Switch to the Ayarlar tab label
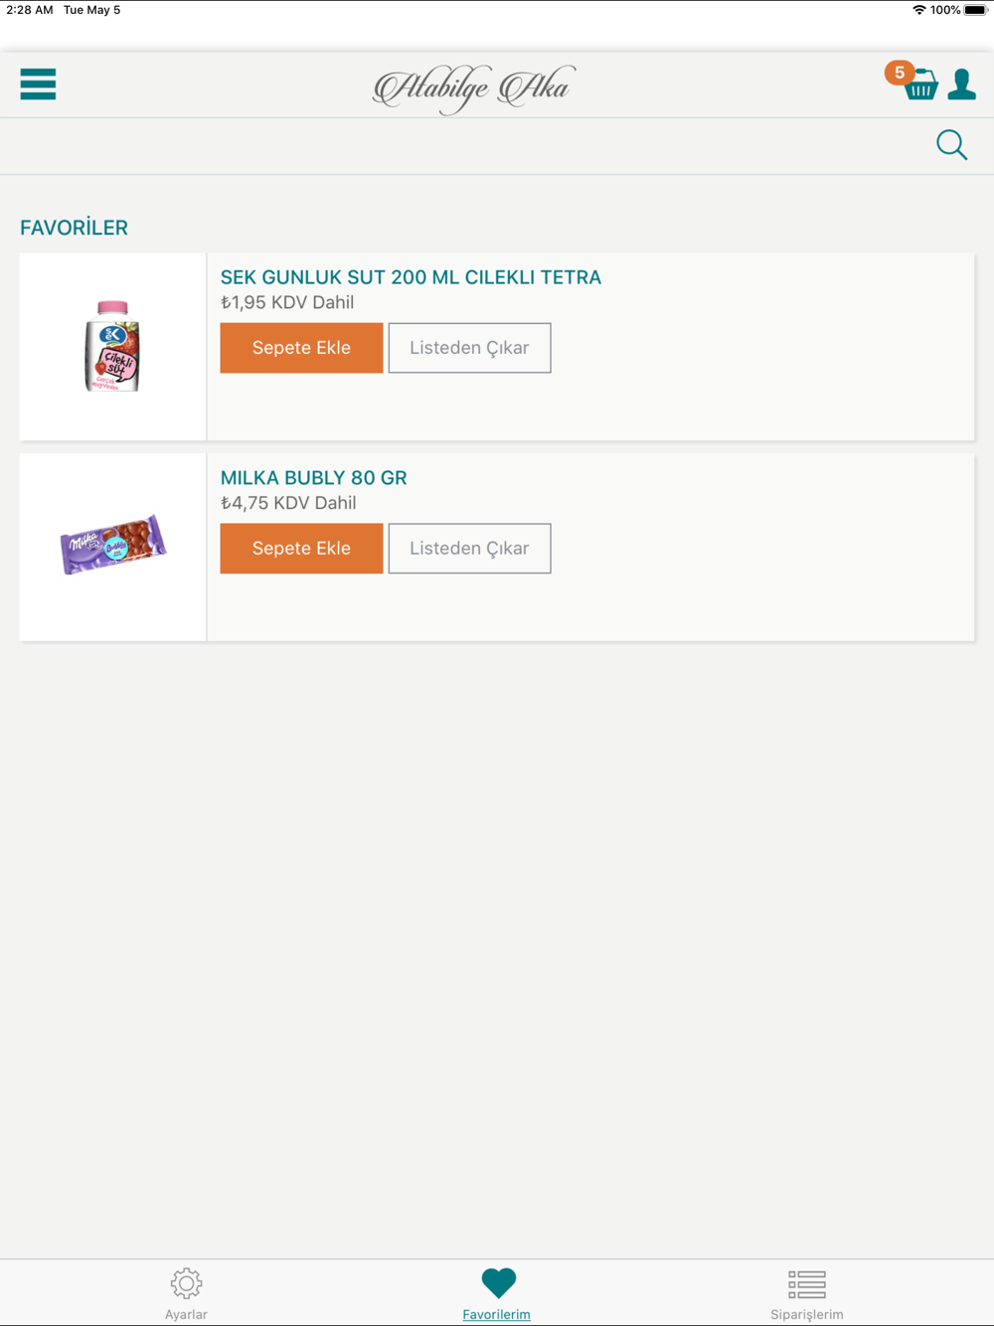 (x=186, y=1314)
